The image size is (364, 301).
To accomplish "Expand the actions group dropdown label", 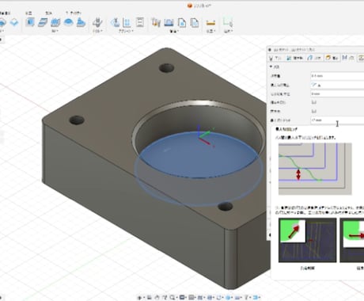I will coord(126,31).
